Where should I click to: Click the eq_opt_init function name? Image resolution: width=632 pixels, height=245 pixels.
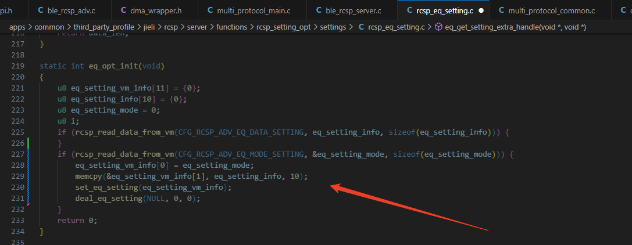(113, 66)
